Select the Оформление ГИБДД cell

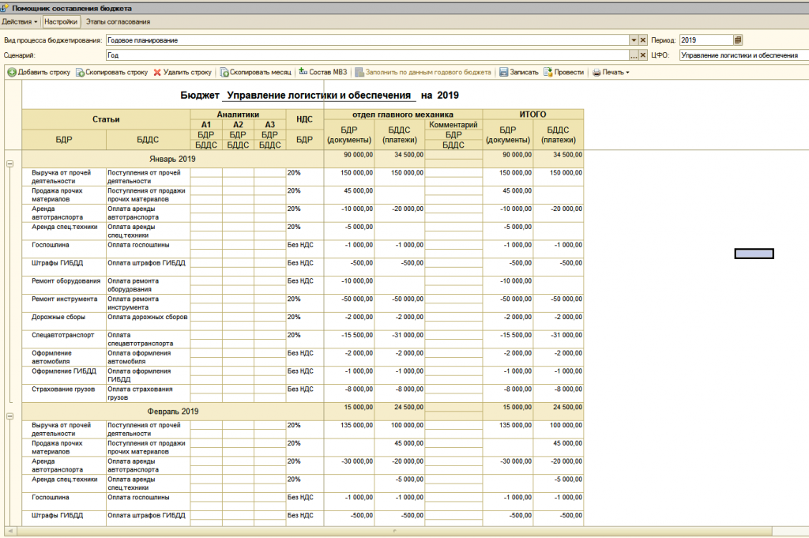pyautogui.click(x=64, y=375)
